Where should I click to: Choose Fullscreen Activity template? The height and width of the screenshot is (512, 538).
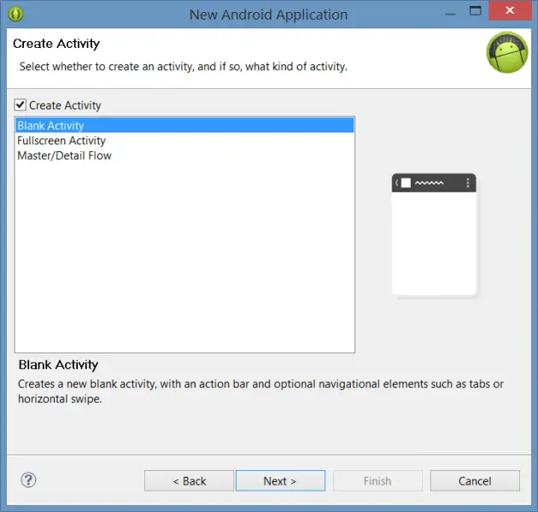pyautogui.click(x=61, y=140)
